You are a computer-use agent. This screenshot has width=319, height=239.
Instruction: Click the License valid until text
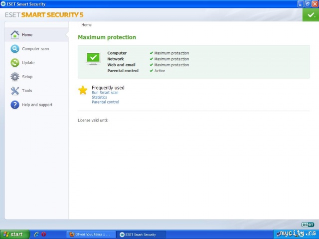pos(93,120)
